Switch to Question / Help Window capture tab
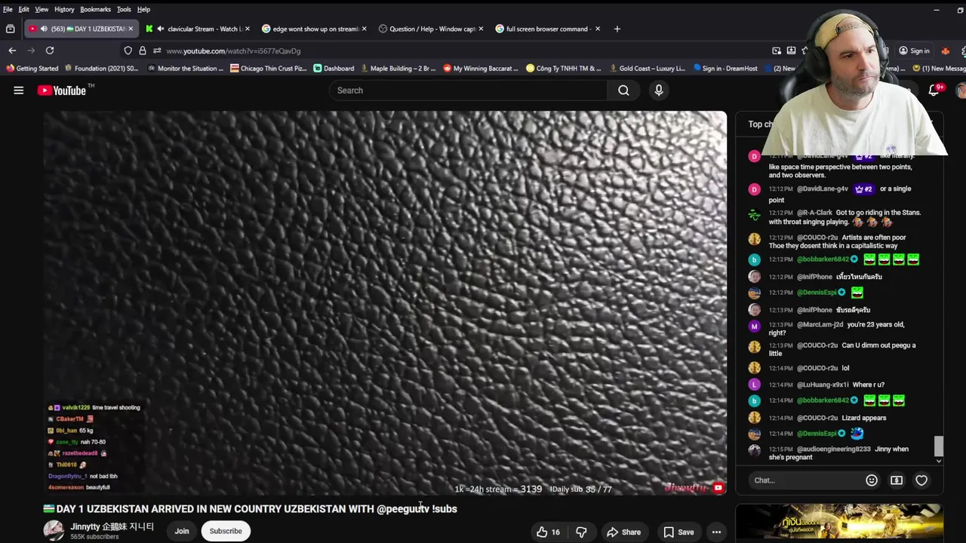The height and width of the screenshot is (543, 966). (x=432, y=29)
